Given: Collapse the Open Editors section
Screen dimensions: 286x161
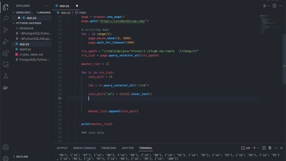Looking at the screenshot, I should [x=14, y=13].
